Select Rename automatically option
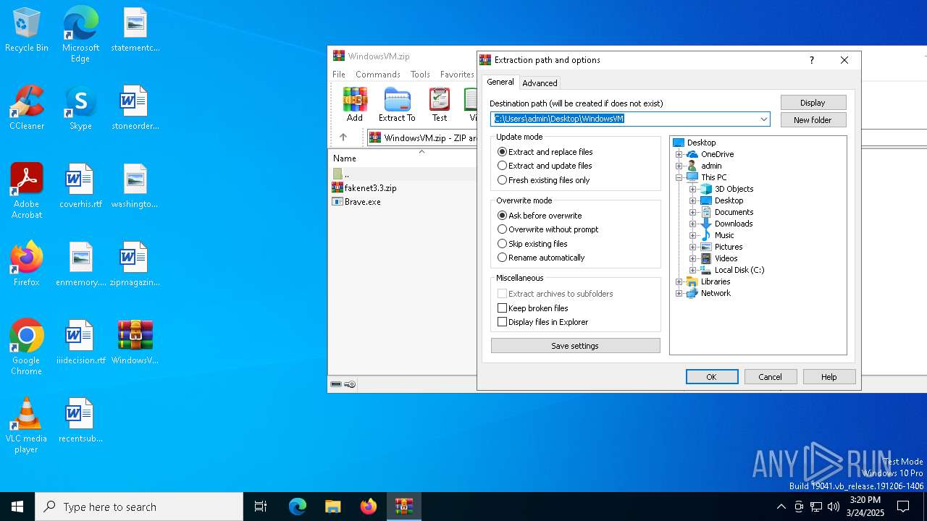This screenshot has height=521, width=927. [x=541, y=258]
